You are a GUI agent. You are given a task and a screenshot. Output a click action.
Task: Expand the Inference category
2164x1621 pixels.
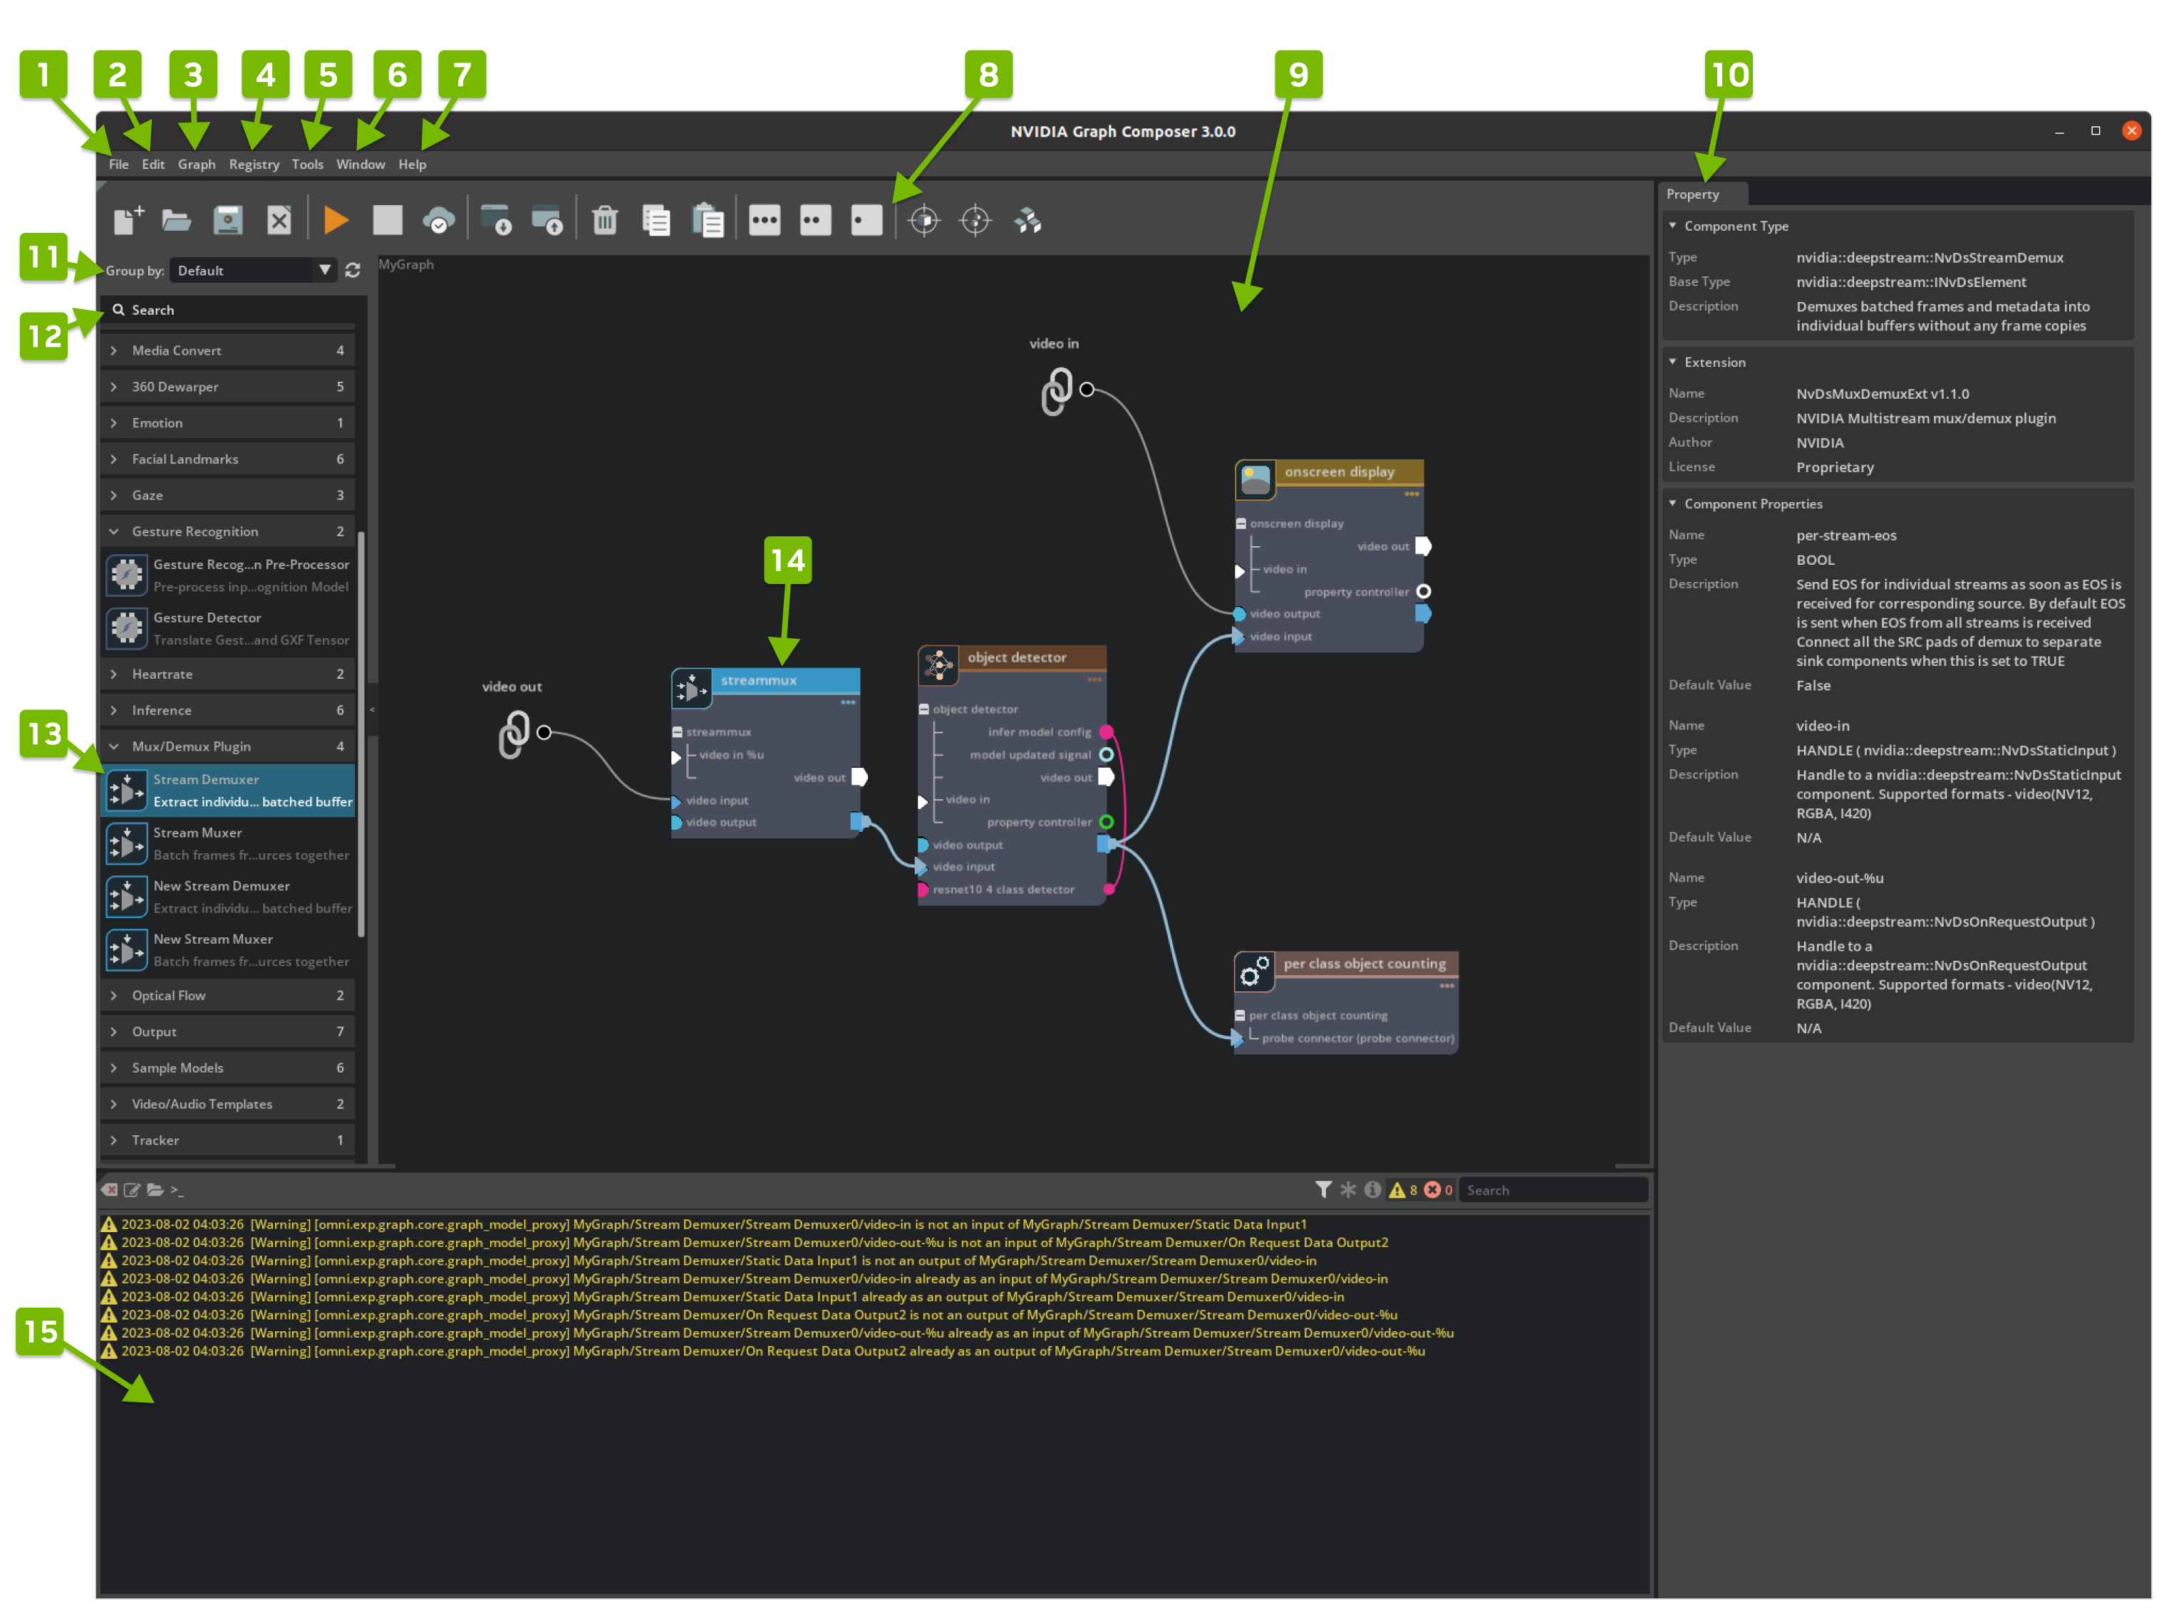click(x=227, y=710)
